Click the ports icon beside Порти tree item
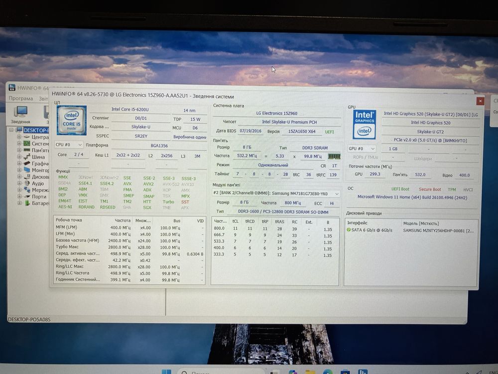 pos(27,196)
